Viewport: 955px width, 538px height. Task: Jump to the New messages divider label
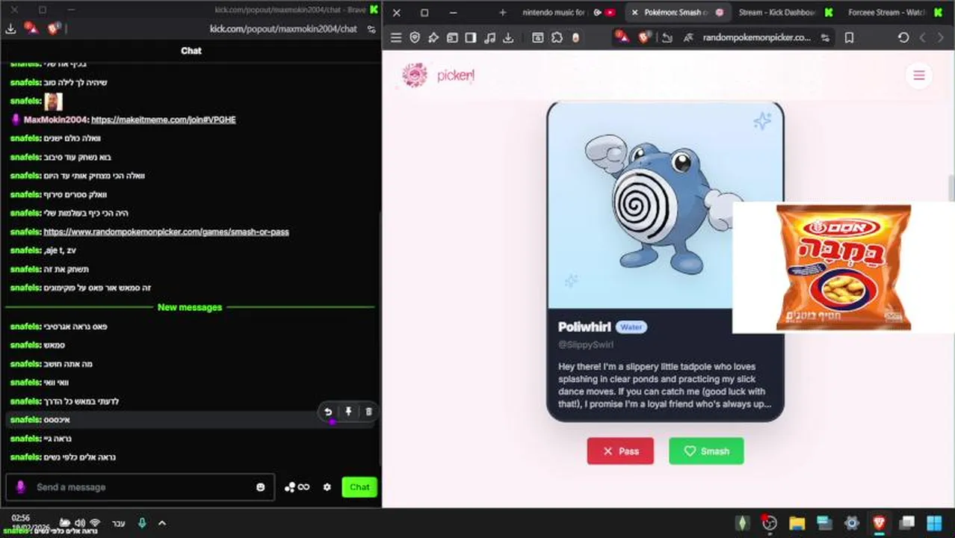[x=190, y=307]
